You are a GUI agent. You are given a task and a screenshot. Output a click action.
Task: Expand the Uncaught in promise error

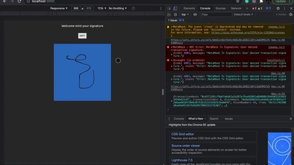(171, 60)
